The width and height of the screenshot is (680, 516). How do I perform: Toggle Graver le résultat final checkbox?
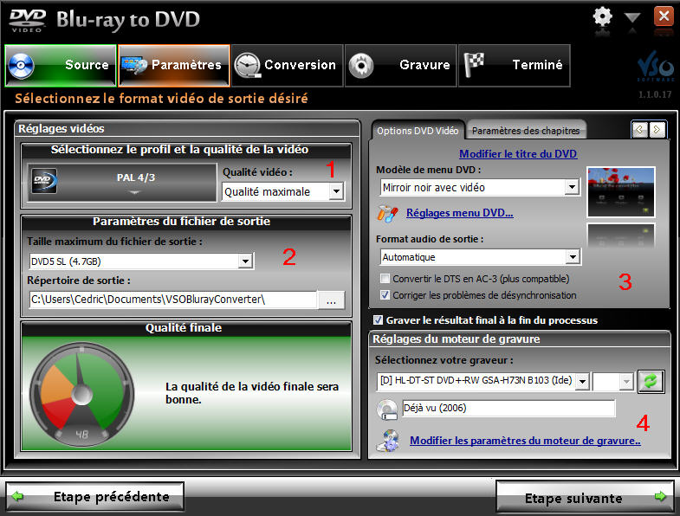coord(379,320)
